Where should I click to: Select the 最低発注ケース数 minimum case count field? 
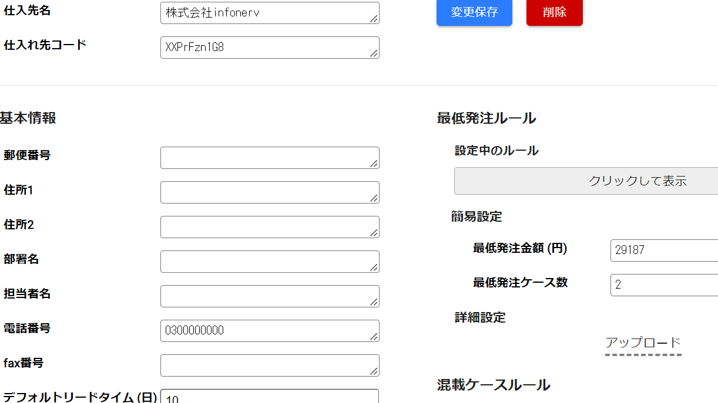click(663, 285)
